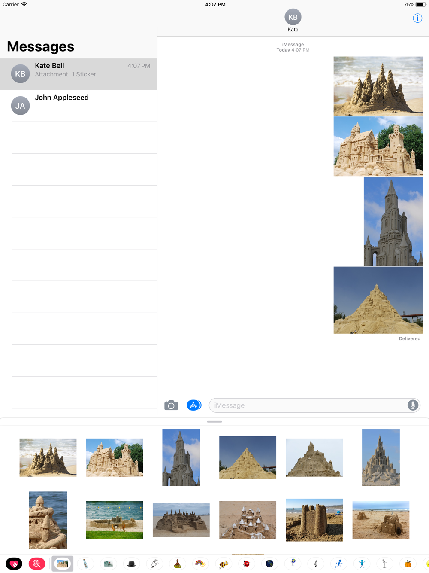
Task: Tap the Delivered status label
Action: [x=410, y=338]
